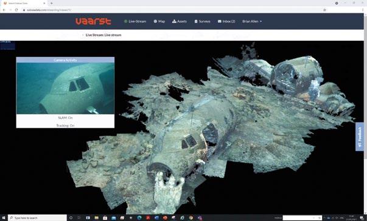Click the Assets hierarchy icon
Screen dimensions: 367x221
(174, 21)
